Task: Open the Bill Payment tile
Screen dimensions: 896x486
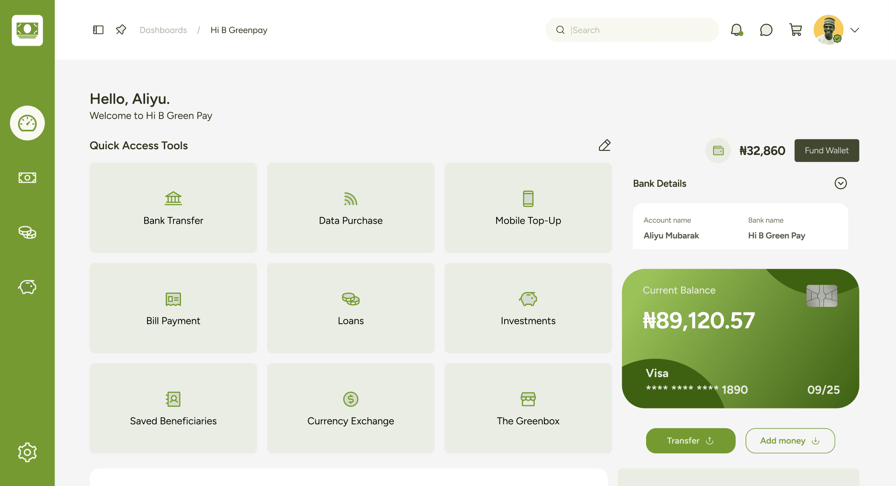Action: click(173, 308)
